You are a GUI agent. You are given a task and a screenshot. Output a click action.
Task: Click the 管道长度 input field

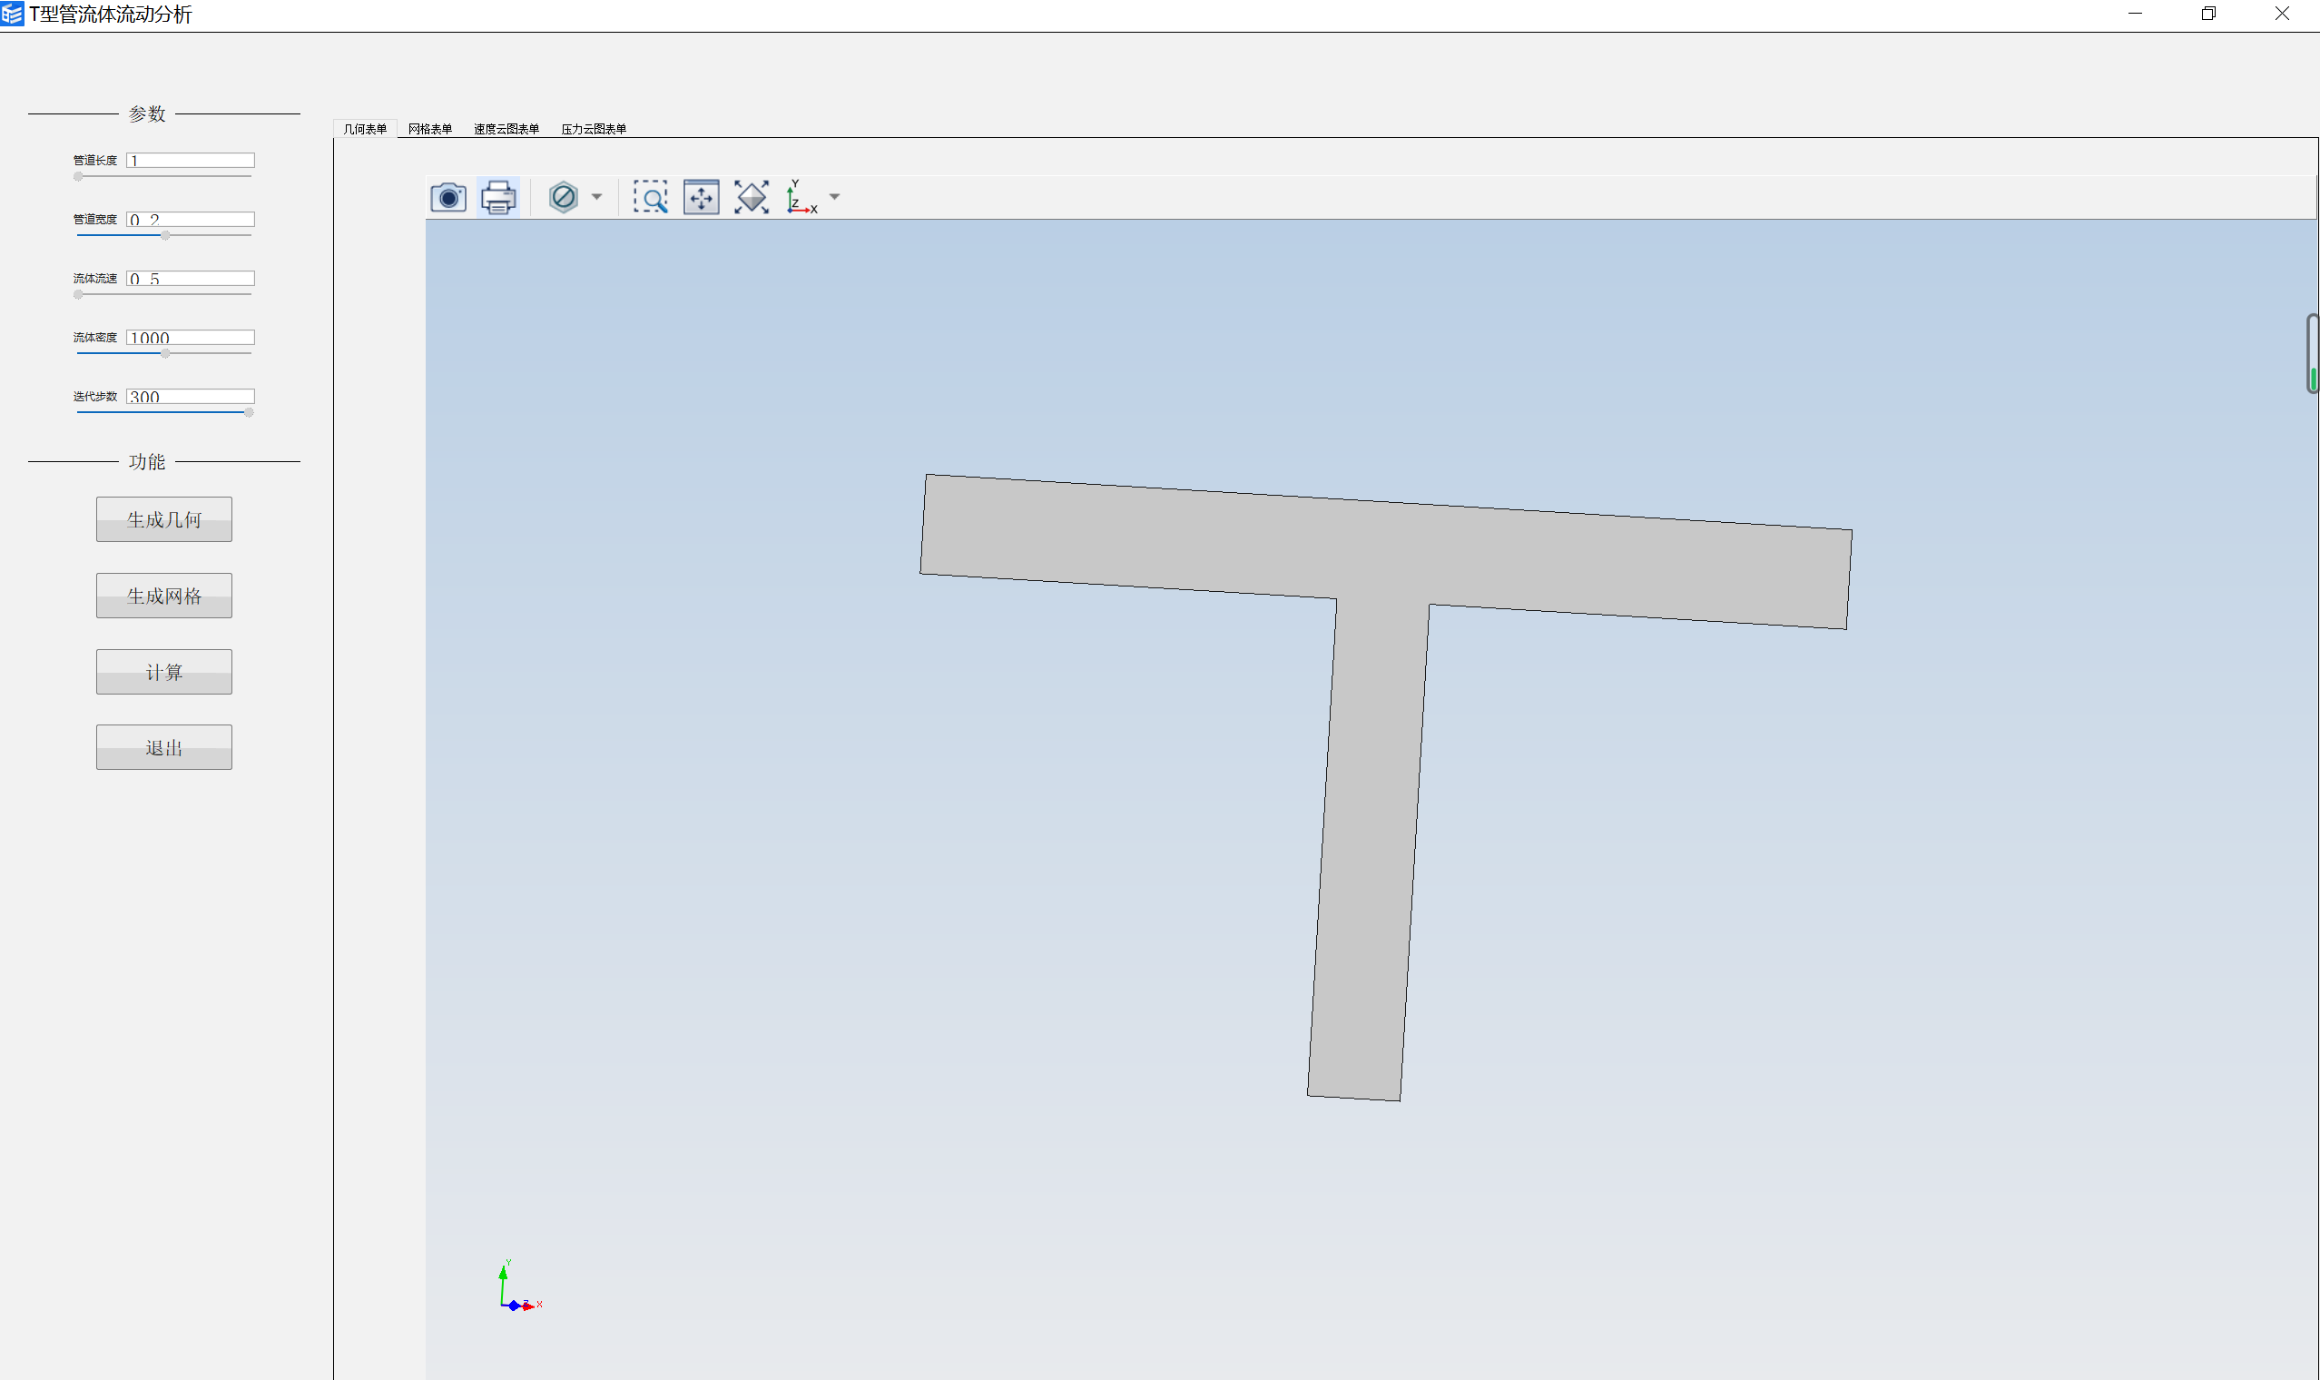coord(191,161)
